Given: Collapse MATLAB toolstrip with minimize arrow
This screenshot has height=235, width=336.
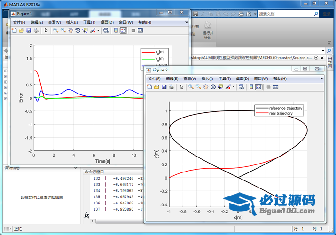Looking at the screenshot, I should click(329, 43).
